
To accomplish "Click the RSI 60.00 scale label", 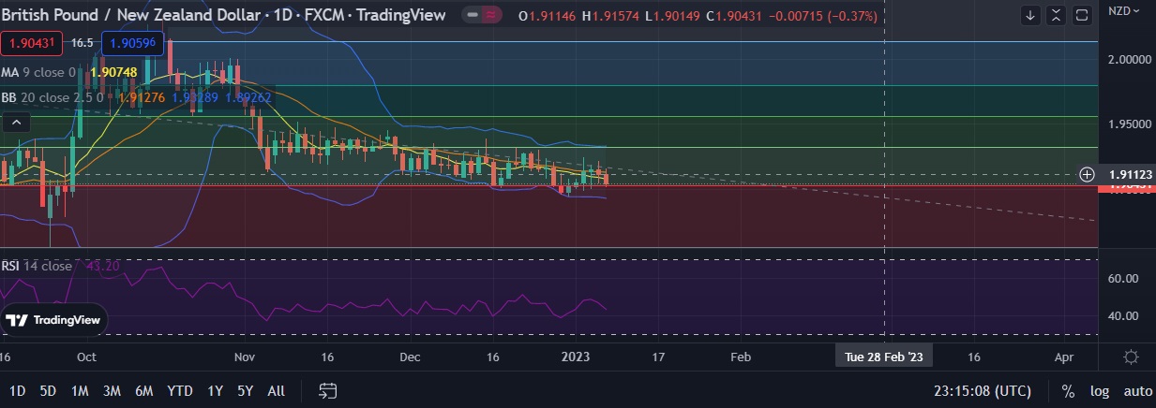I will pyautogui.click(x=1123, y=279).
